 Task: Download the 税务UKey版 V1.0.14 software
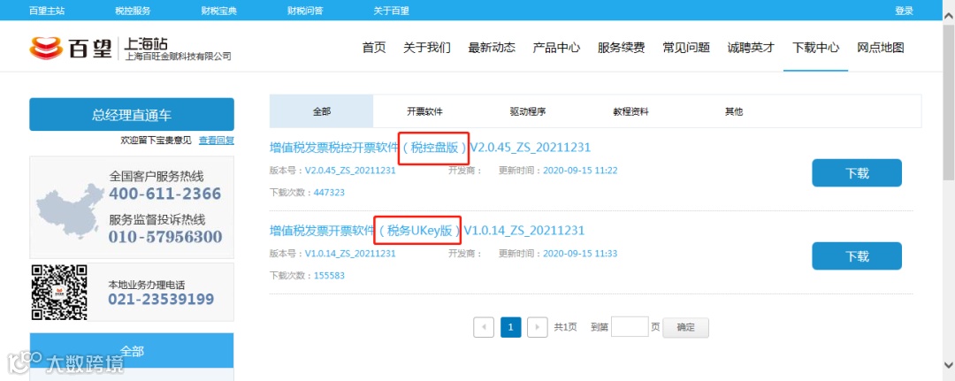click(856, 256)
